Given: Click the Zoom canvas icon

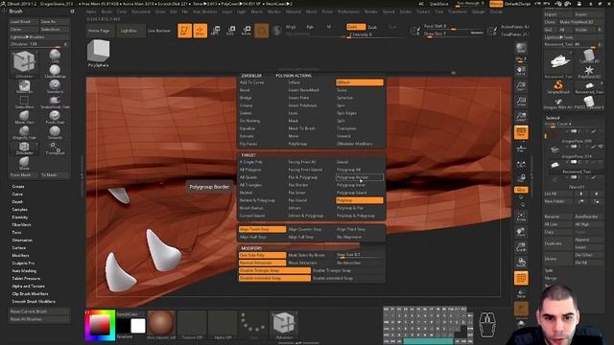Looking at the screenshot, I should 521,86.
